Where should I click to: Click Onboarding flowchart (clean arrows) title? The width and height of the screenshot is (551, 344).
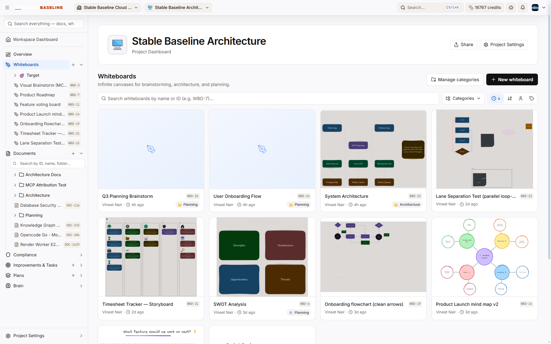[364, 304]
